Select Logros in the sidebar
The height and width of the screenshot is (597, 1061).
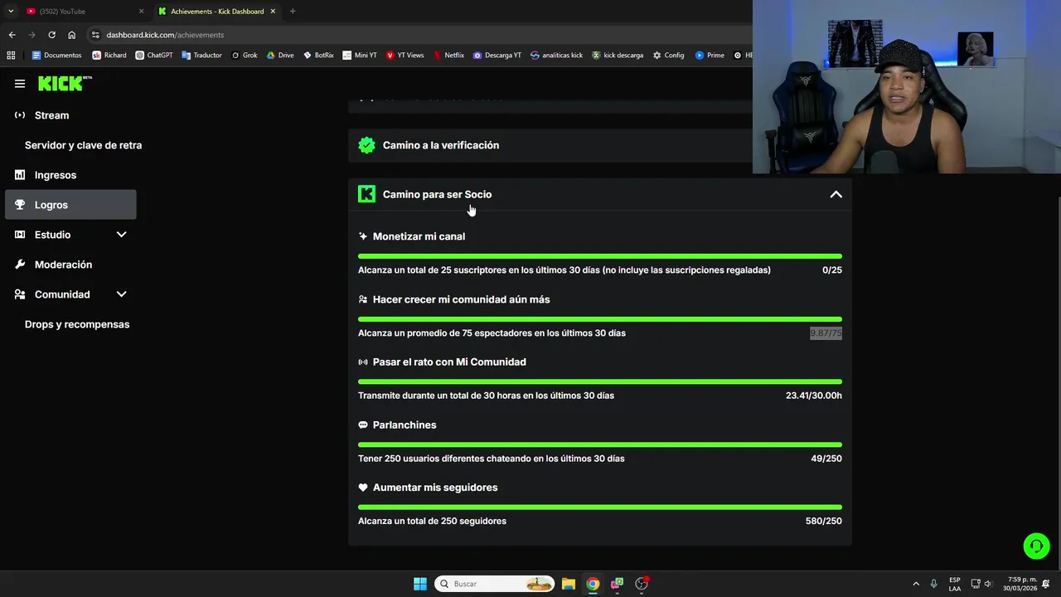(70, 205)
